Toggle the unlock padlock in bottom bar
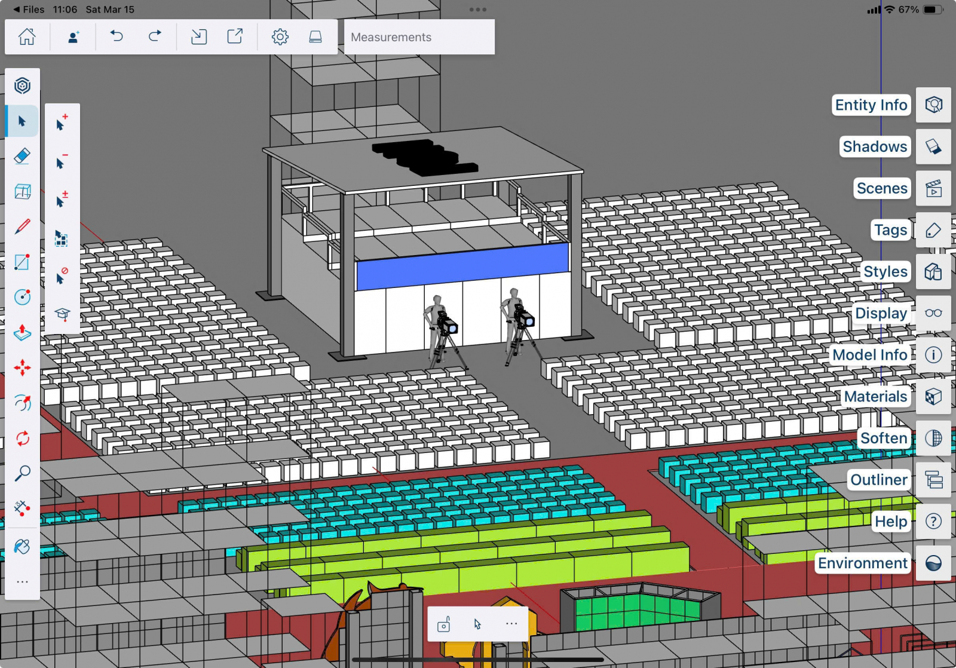Screen dimensions: 956x668 (x=443, y=624)
